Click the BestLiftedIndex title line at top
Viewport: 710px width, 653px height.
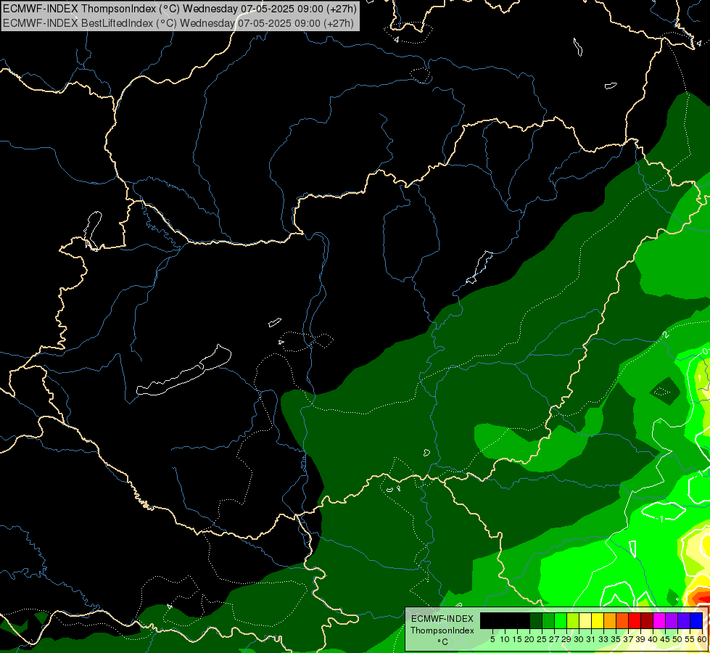click(178, 23)
